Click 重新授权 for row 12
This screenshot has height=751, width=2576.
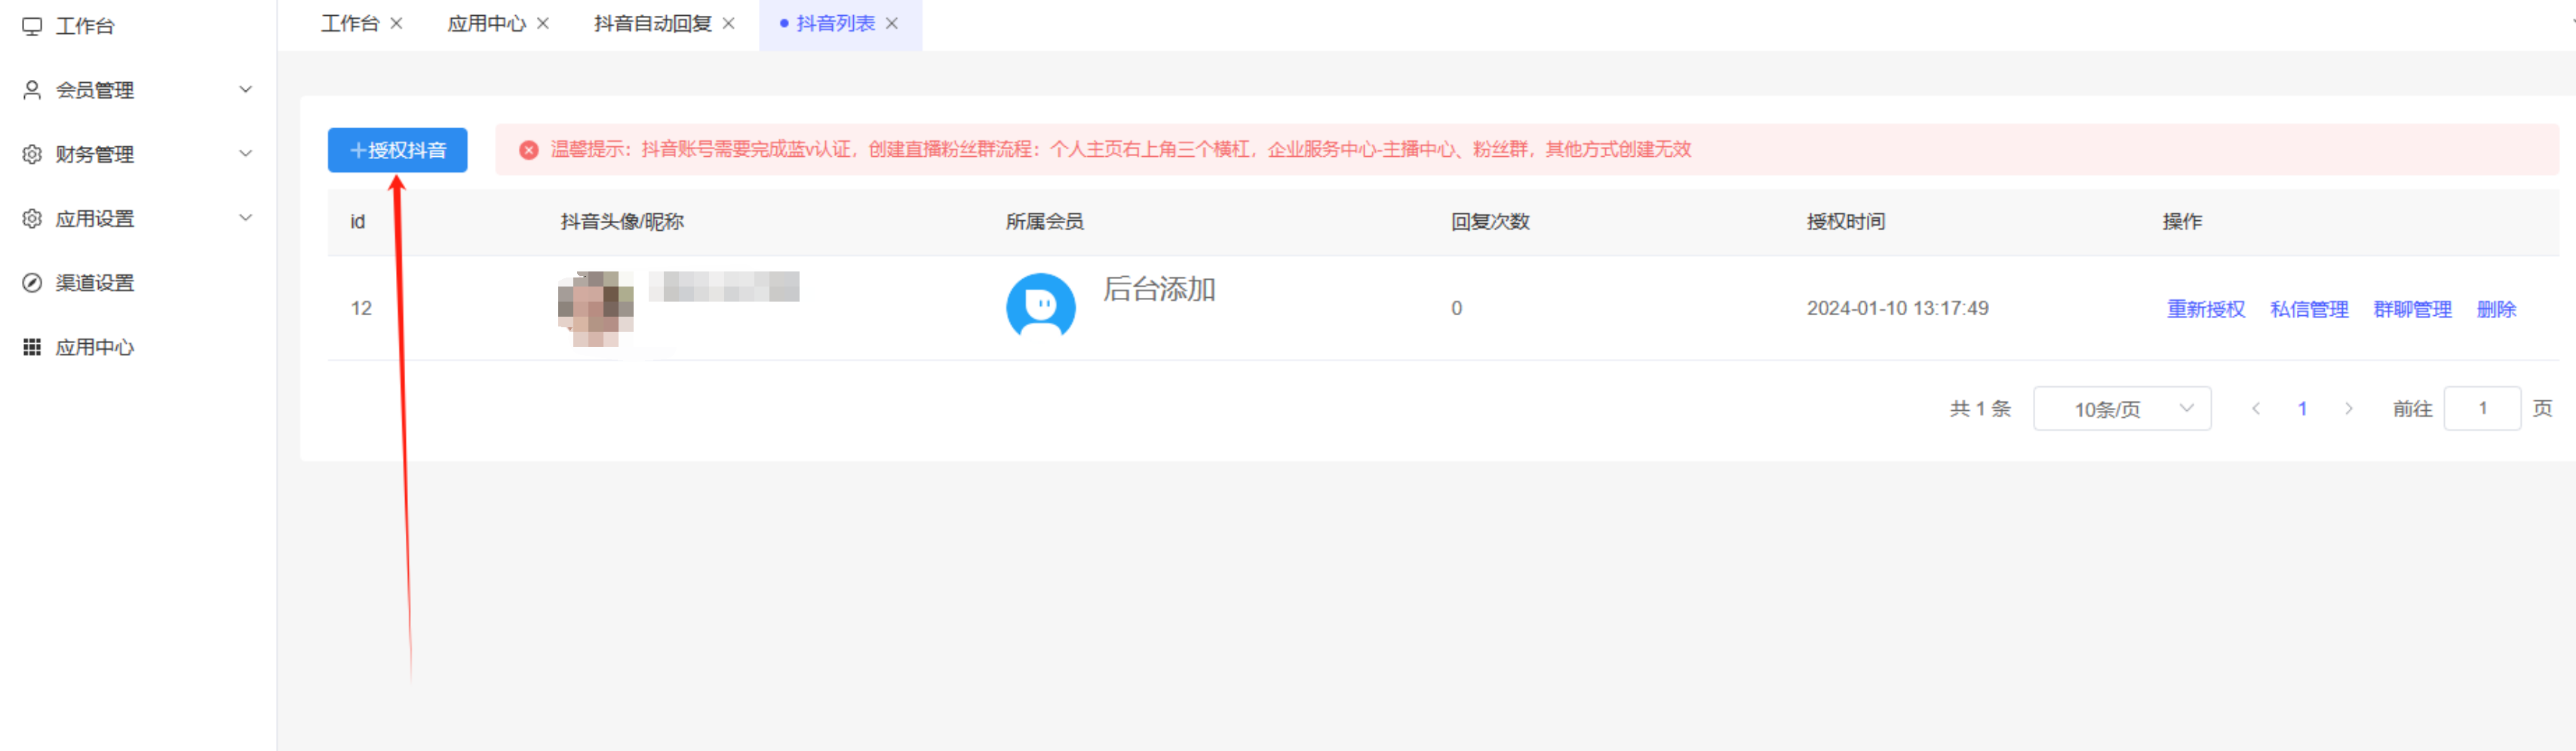(x=2206, y=309)
